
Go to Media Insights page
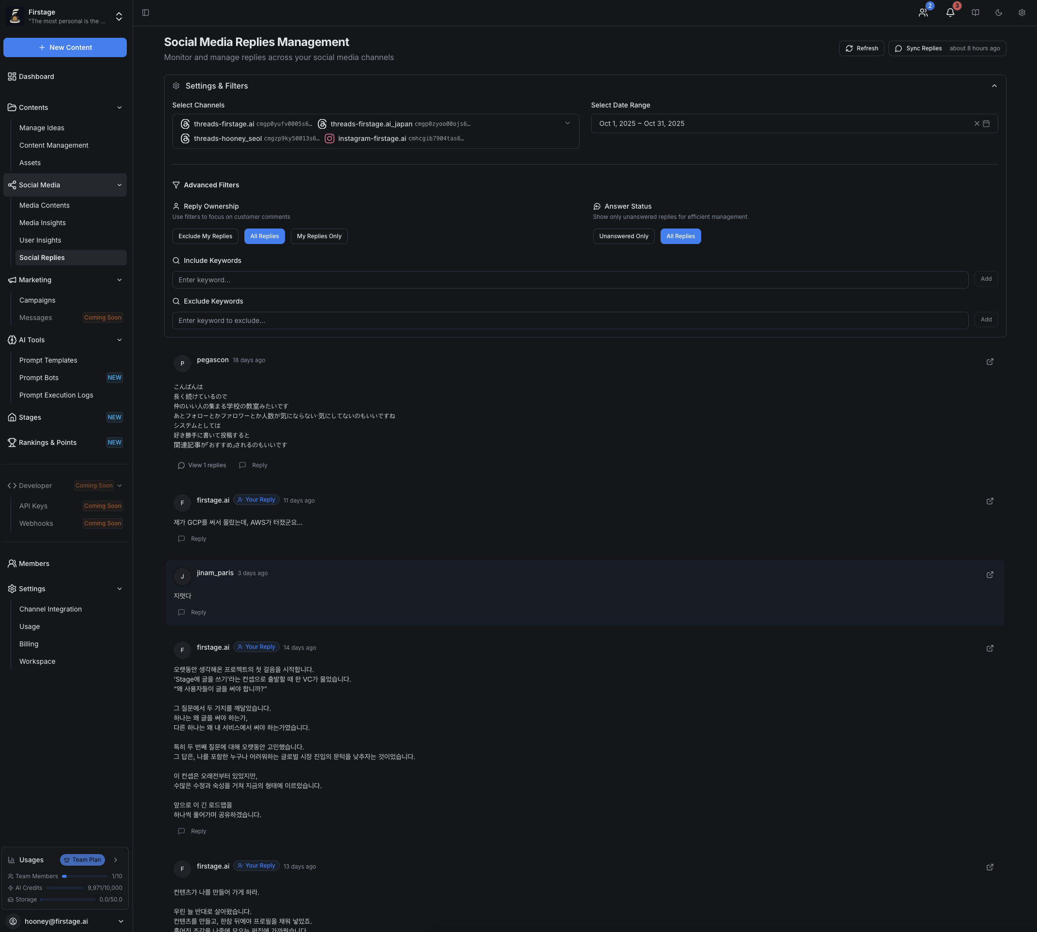[x=43, y=223]
